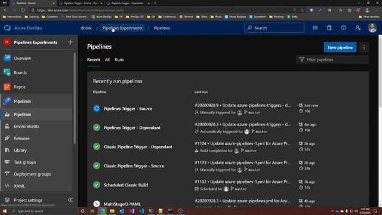Screen dimensions: 382x215
Task: Click the Windows Start button
Action: tap(5, 211)
